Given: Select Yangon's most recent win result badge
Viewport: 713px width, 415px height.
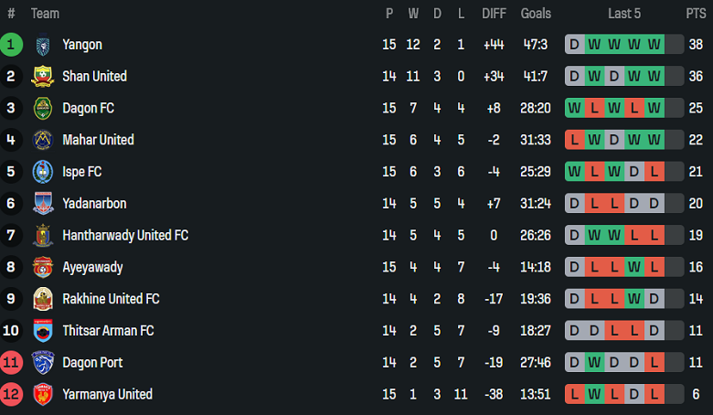Looking at the screenshot, I should [654, 45].
